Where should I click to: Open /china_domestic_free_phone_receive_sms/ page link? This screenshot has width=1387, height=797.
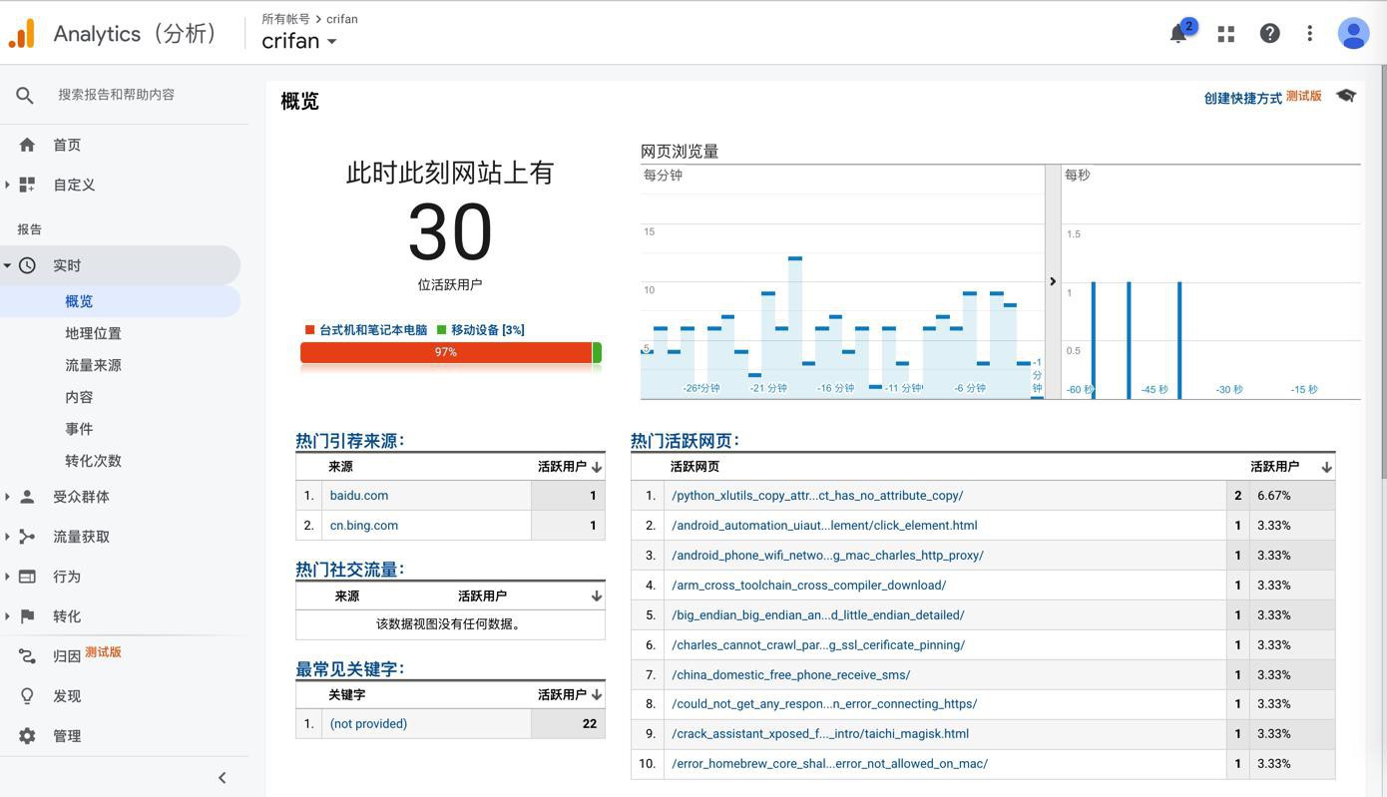790,675
